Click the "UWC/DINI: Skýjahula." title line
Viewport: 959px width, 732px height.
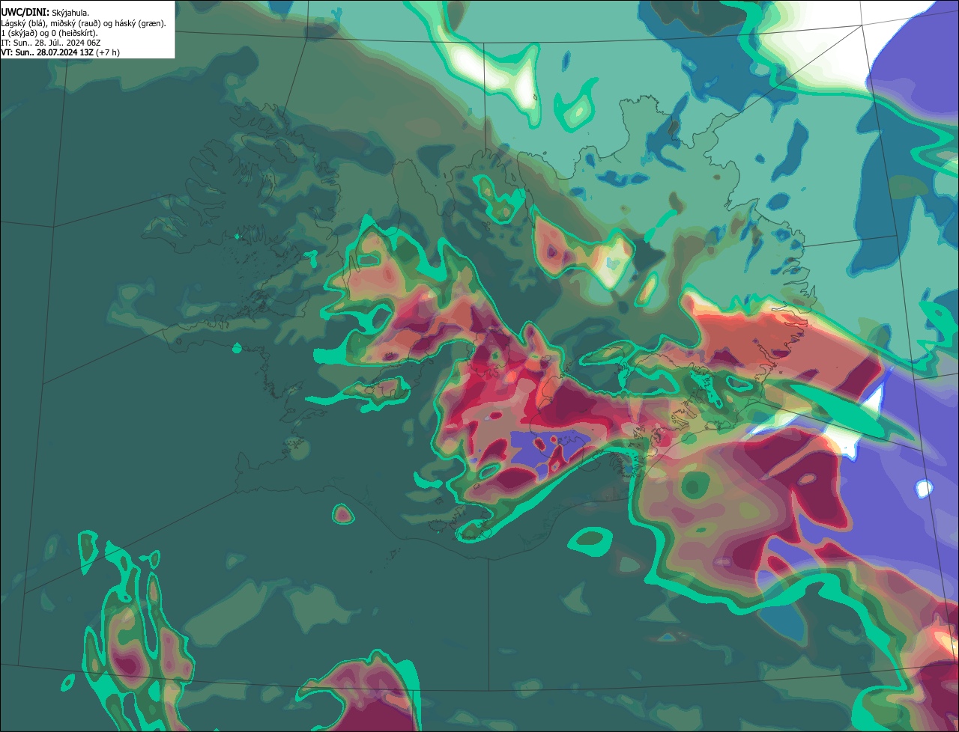pyautogui.click(x=45, y=13)
